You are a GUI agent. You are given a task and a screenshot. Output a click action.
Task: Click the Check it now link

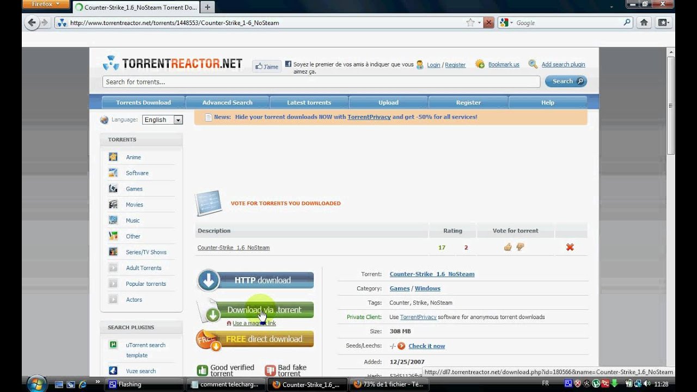coord(426,346)
